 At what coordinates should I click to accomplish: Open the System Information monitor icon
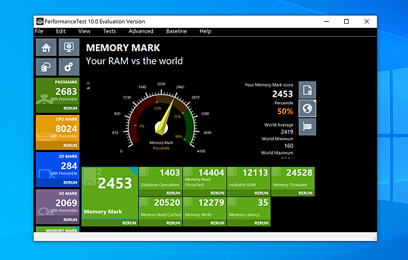coord(69,47)
